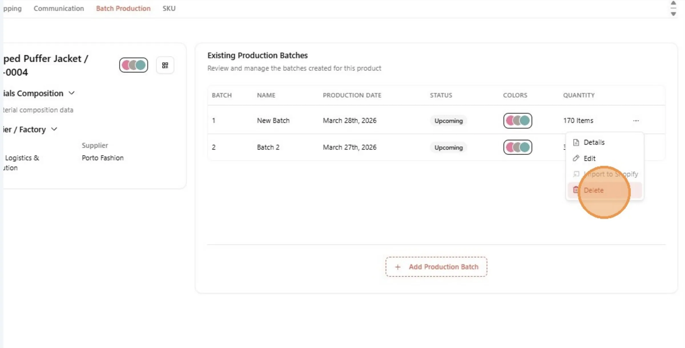Screen dimensions: 685x348
Task: Click the NAME column header
Action: (266, 95)
